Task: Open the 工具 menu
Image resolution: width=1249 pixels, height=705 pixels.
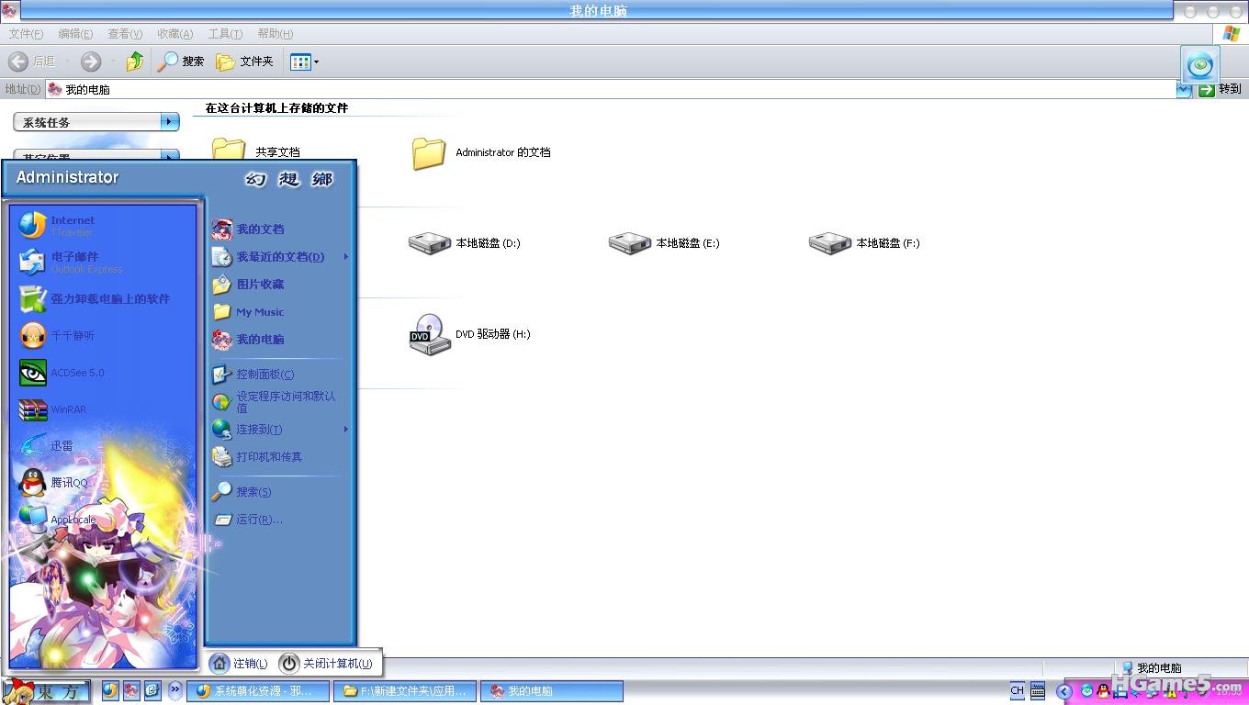Action: click(x=225, y=34)
